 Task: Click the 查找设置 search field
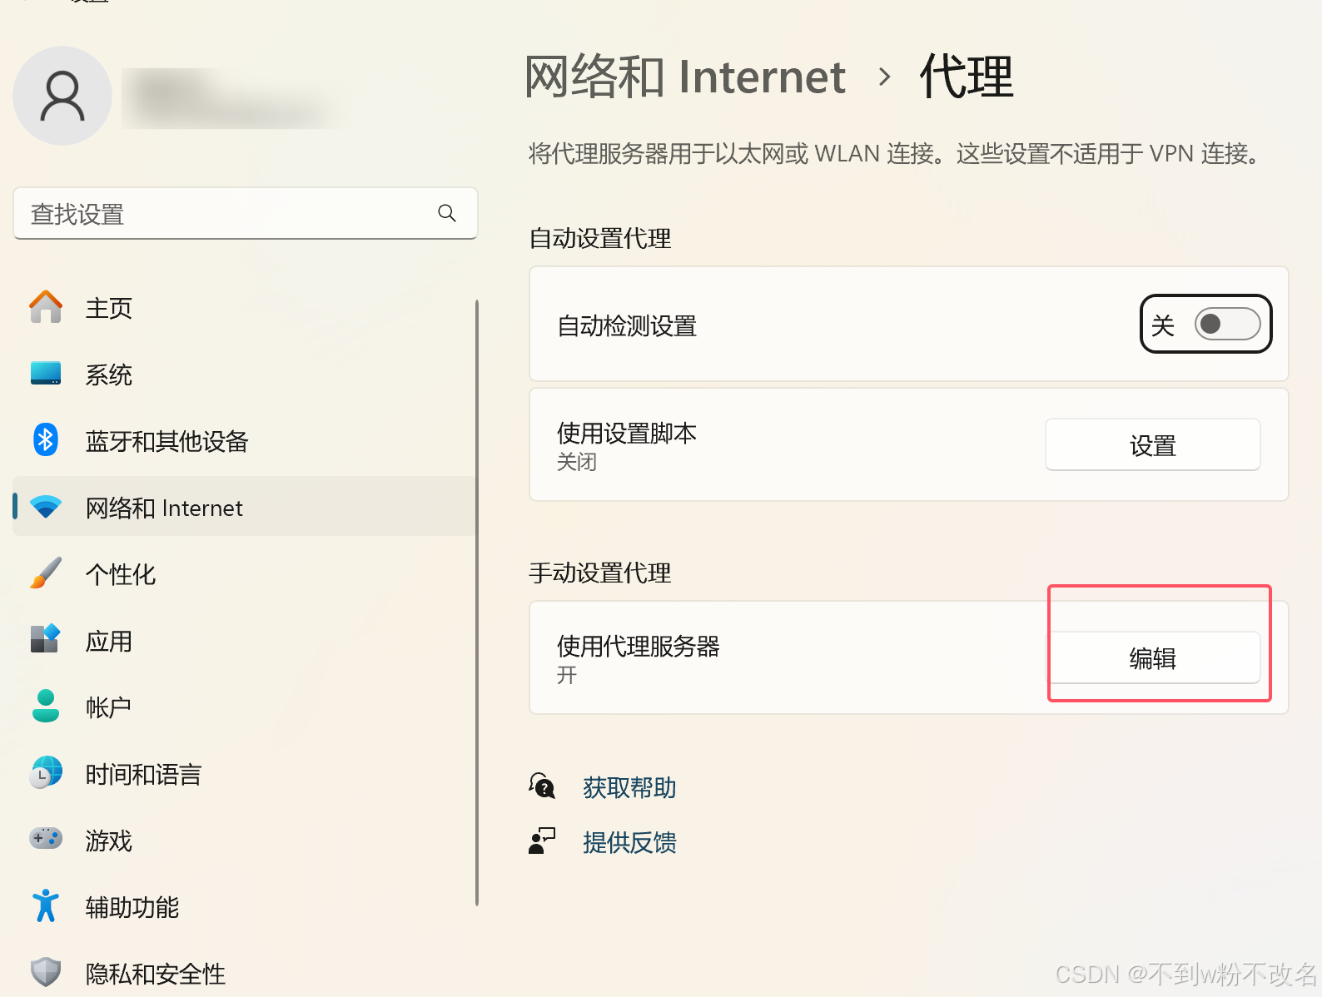click(245, 214)
